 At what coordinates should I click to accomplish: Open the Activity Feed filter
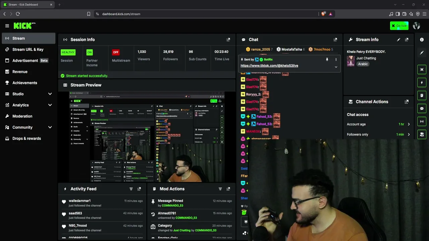pos(131,189)
